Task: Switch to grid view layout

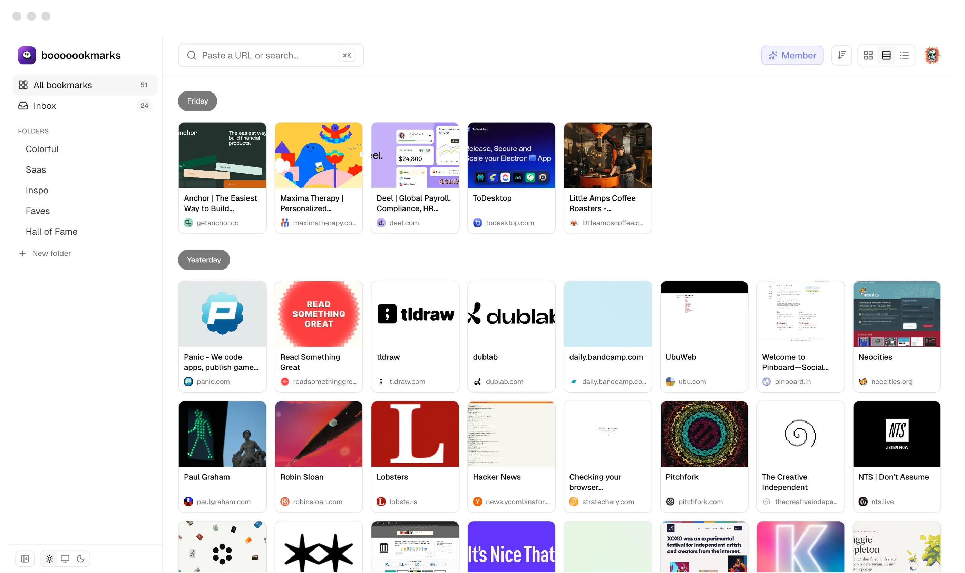Action: click(x=868, y=55)
